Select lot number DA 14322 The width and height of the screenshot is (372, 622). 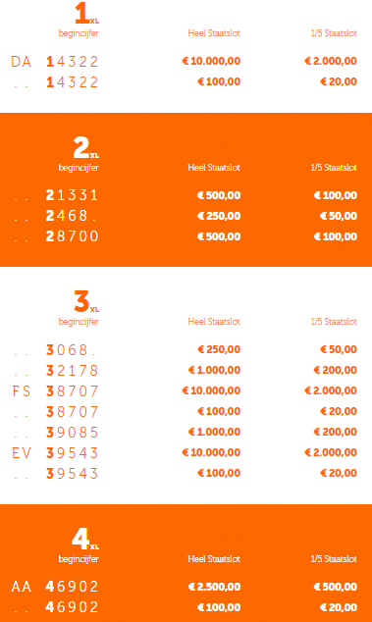pyautogui.click(x=54, y=62)
